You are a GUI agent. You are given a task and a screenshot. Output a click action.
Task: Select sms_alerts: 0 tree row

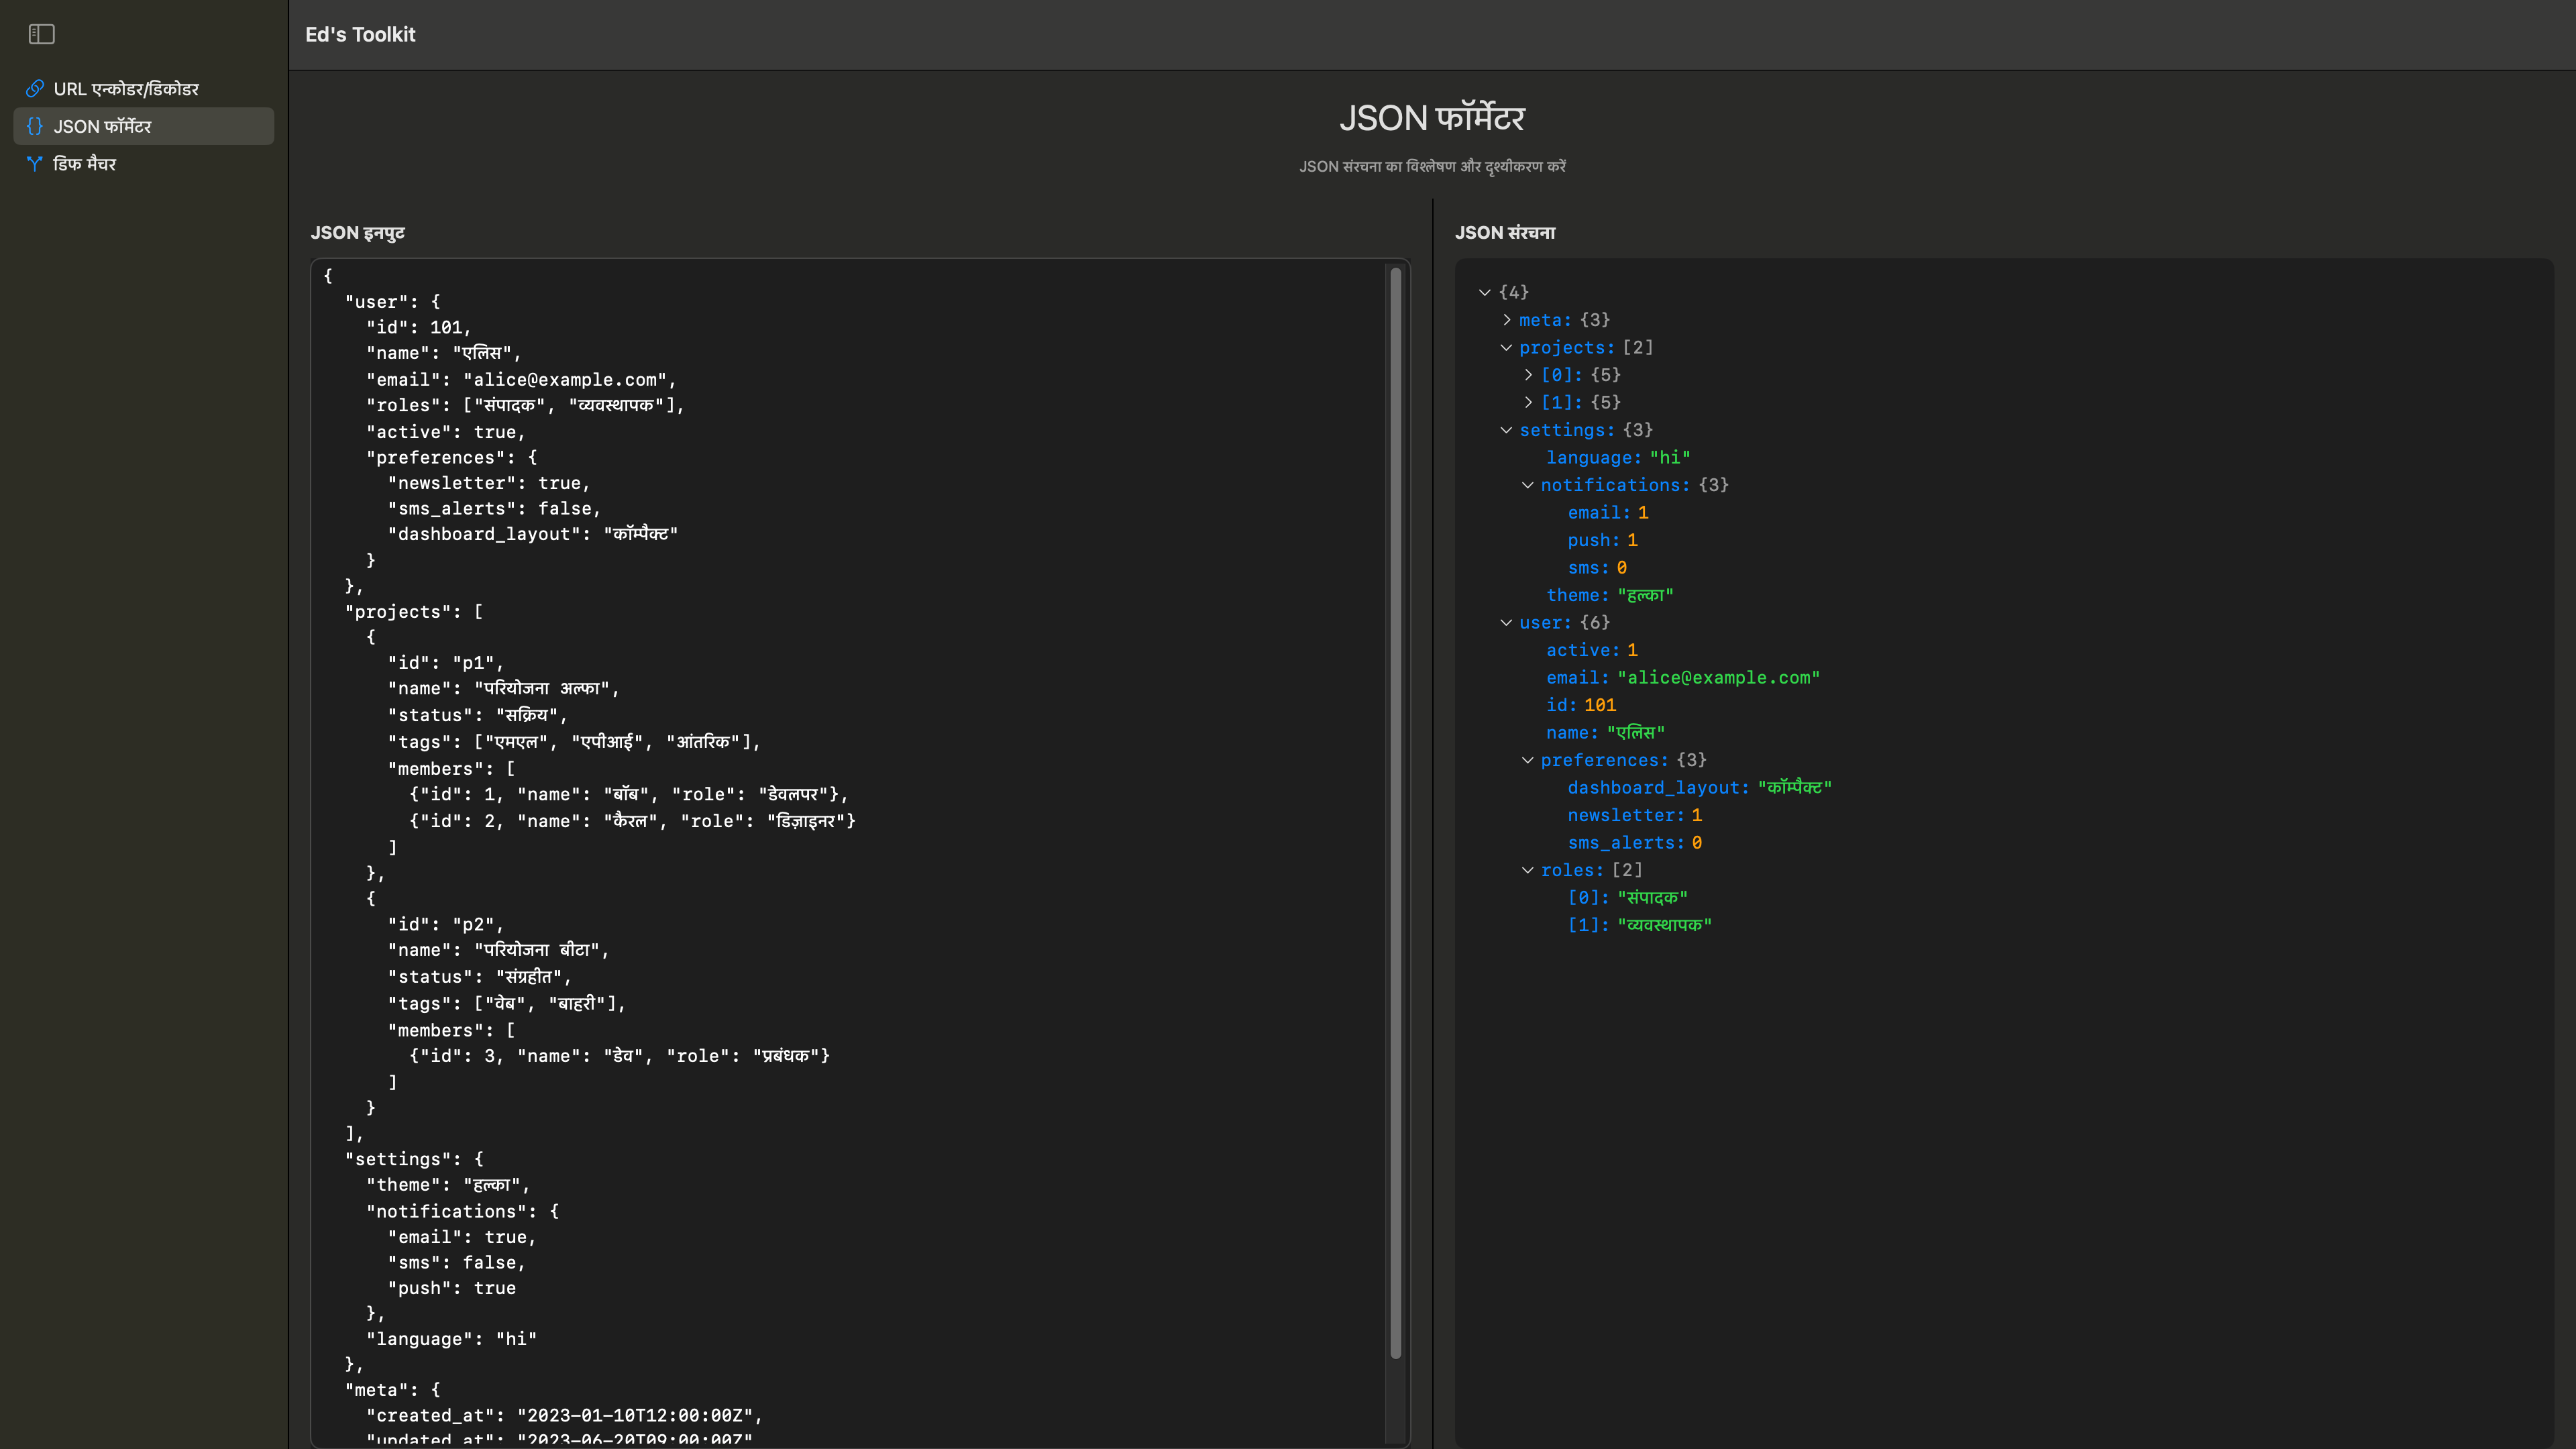1635,842
